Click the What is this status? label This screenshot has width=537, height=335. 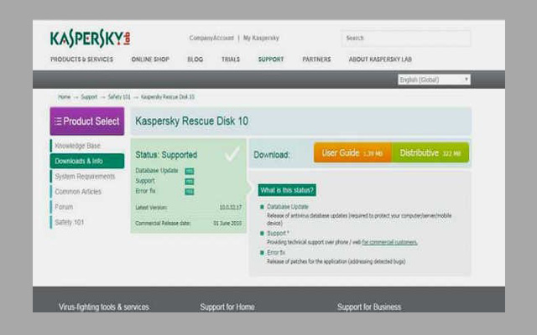tap(287, 190)
